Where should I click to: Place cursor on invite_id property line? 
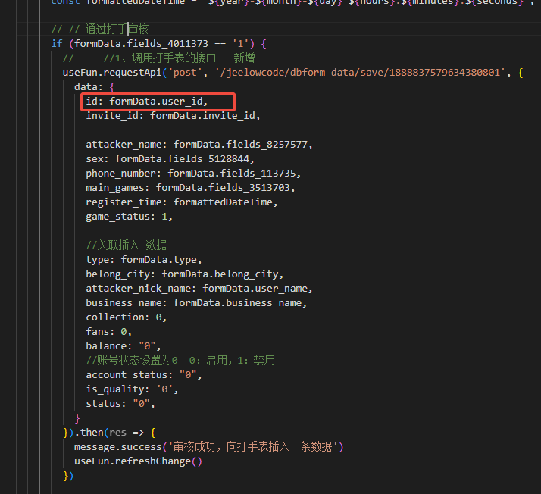[x=173, y=116]
